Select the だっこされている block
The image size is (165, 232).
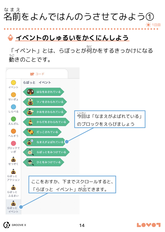click(42, 132)
